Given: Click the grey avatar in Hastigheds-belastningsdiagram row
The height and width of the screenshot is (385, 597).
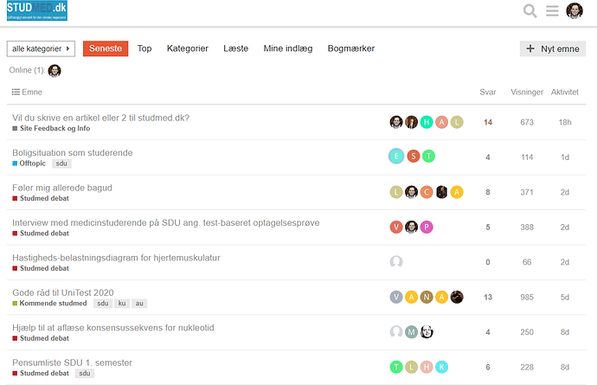Looking at the screenshot, I should [396, 262].
